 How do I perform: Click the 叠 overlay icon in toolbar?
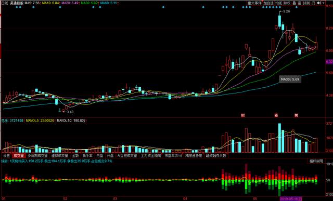294,3
